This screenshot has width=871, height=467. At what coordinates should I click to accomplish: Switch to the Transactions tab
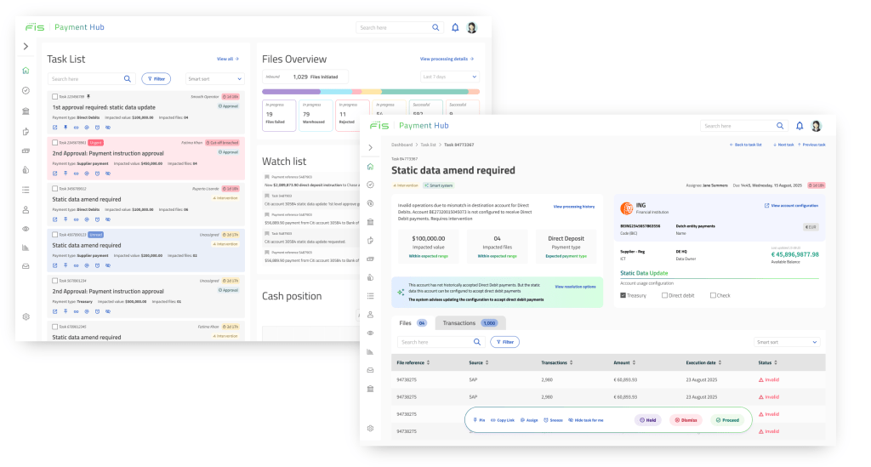(470, 323)
